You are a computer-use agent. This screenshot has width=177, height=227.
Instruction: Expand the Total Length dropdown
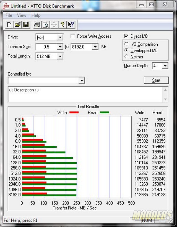[60, 56]
